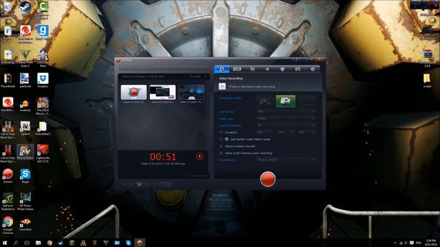This screenshot has height=247, width=440.
Task: Toggle Allow multi-channel audio recording checkbox
Action: [x=221, y=153]
